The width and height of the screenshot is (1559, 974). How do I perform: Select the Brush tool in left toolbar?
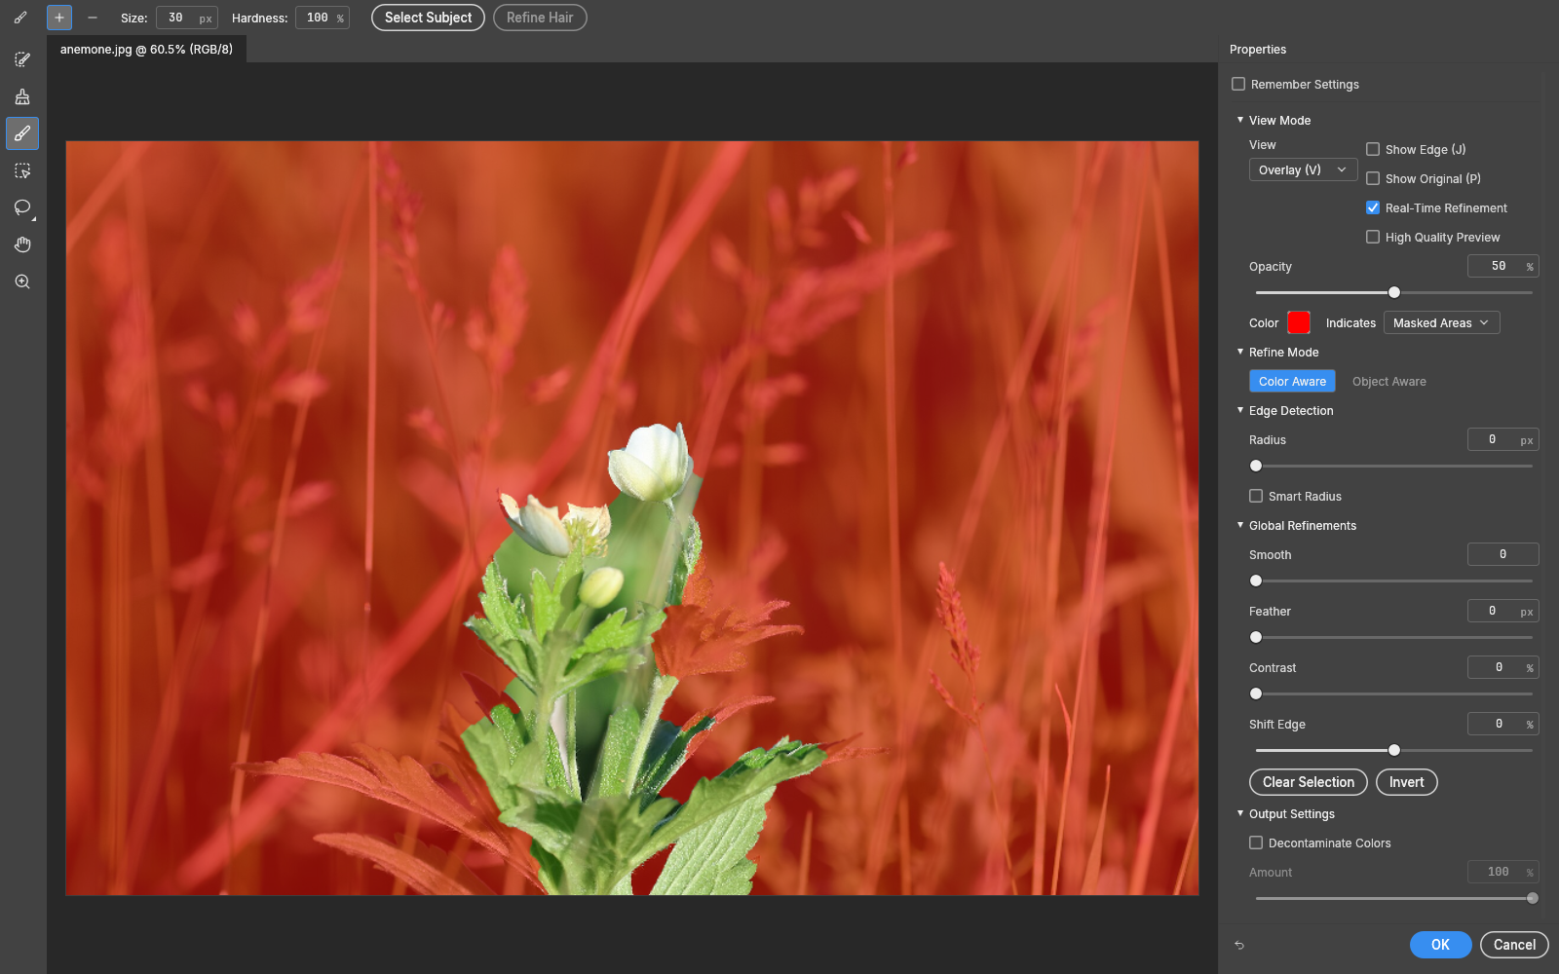click(22, 133)
